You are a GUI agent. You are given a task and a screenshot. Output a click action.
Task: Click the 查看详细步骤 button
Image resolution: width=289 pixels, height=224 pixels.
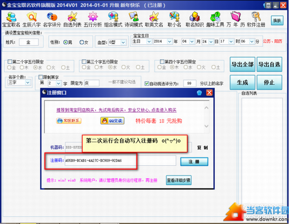coord(179,180)
